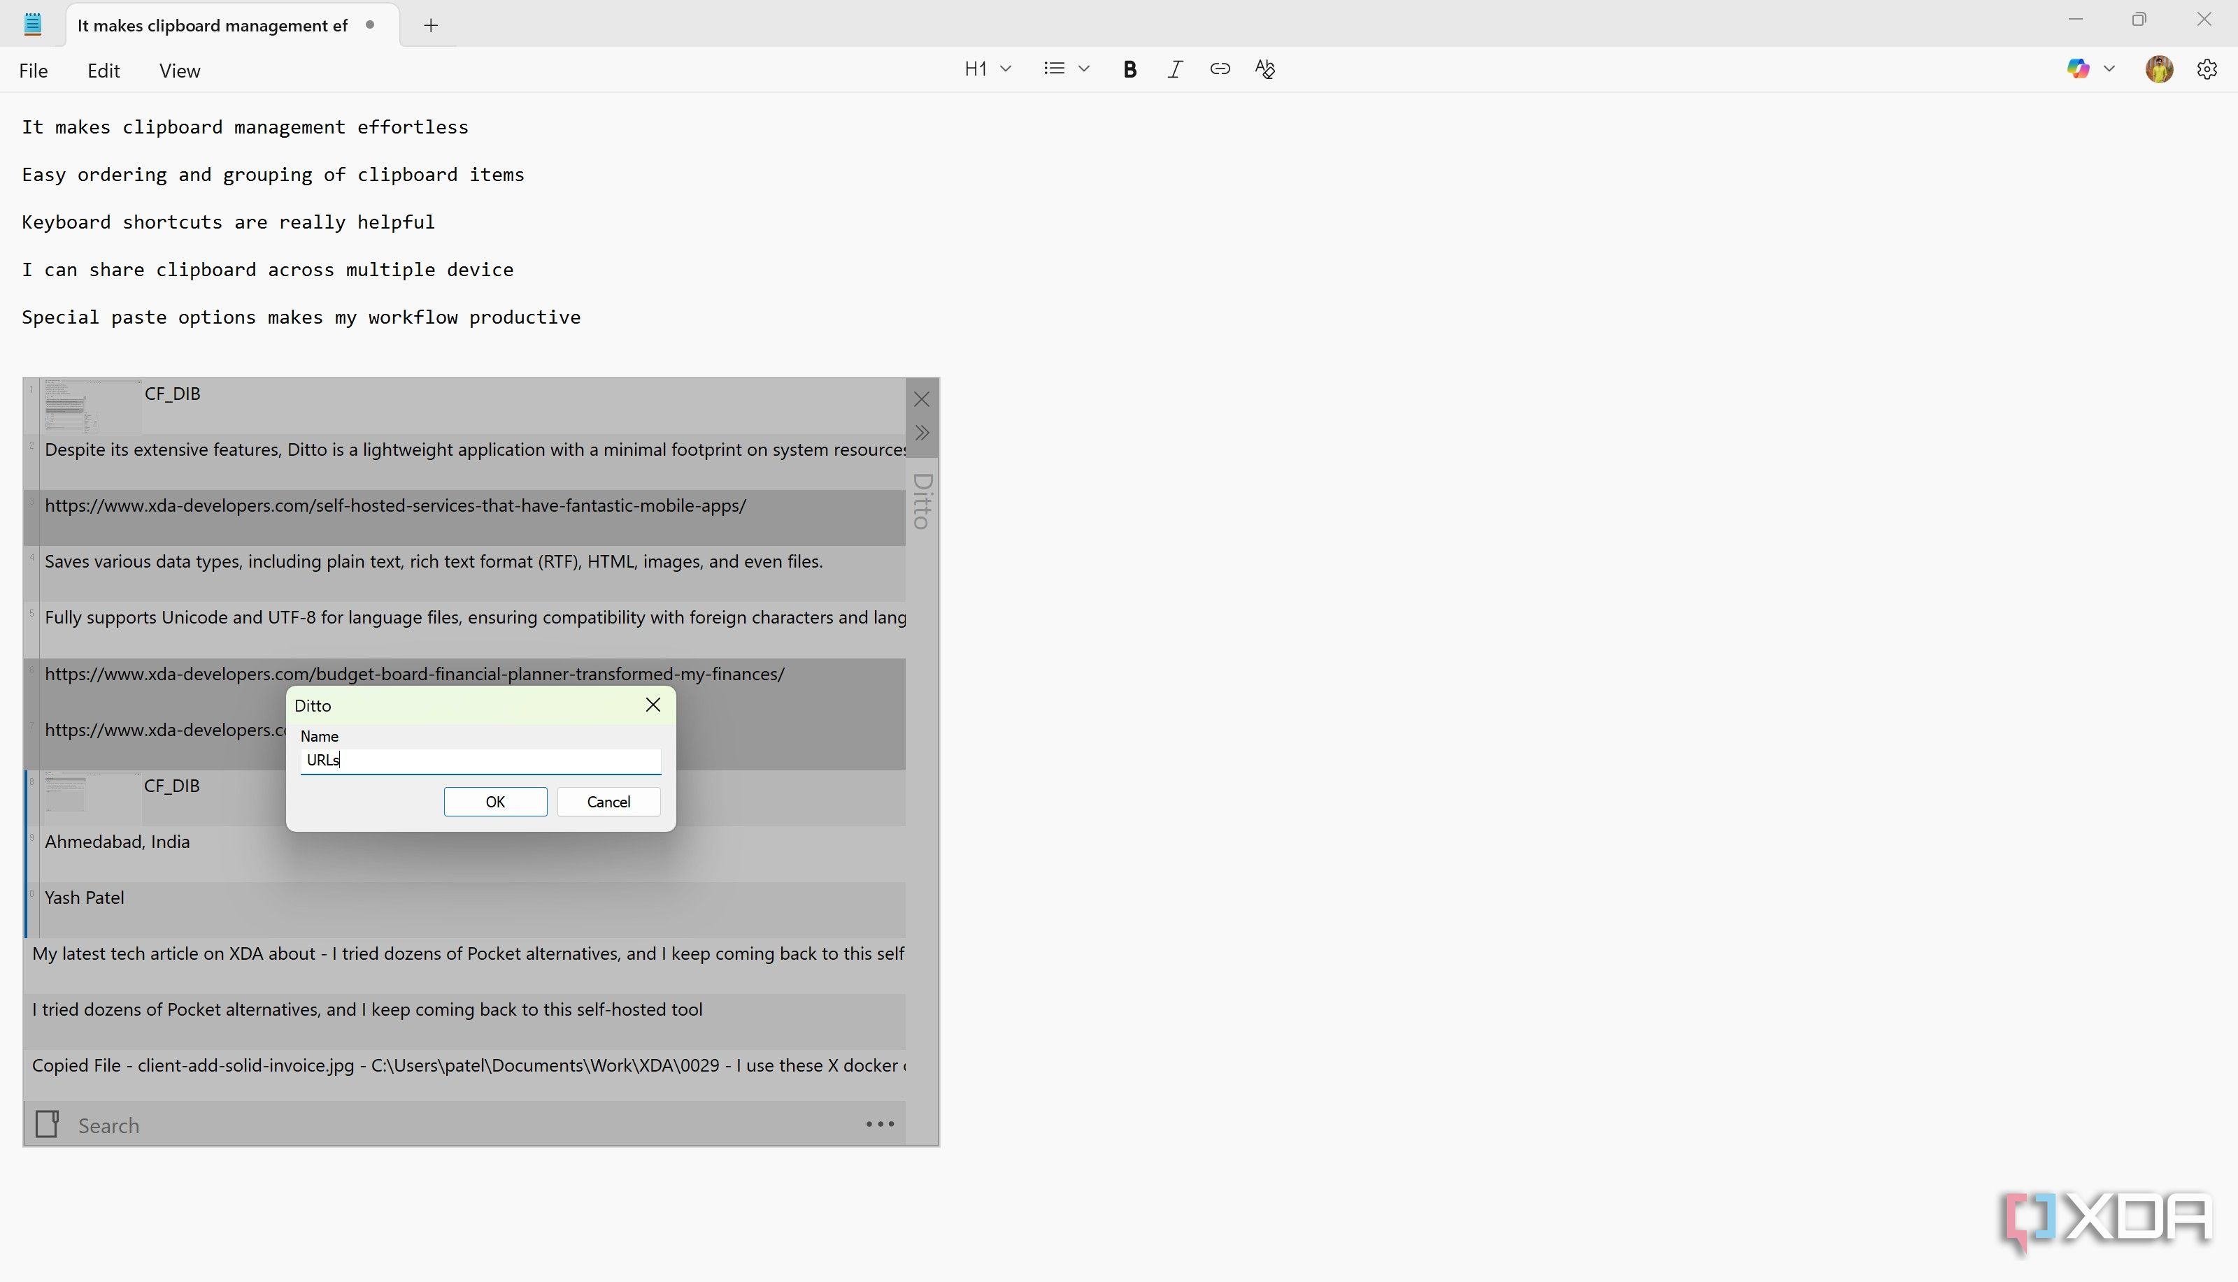The image size is (2238, 1282).
Task: Click the Ditto groups icon beside Search
Action: click(x=47, y=1123)
